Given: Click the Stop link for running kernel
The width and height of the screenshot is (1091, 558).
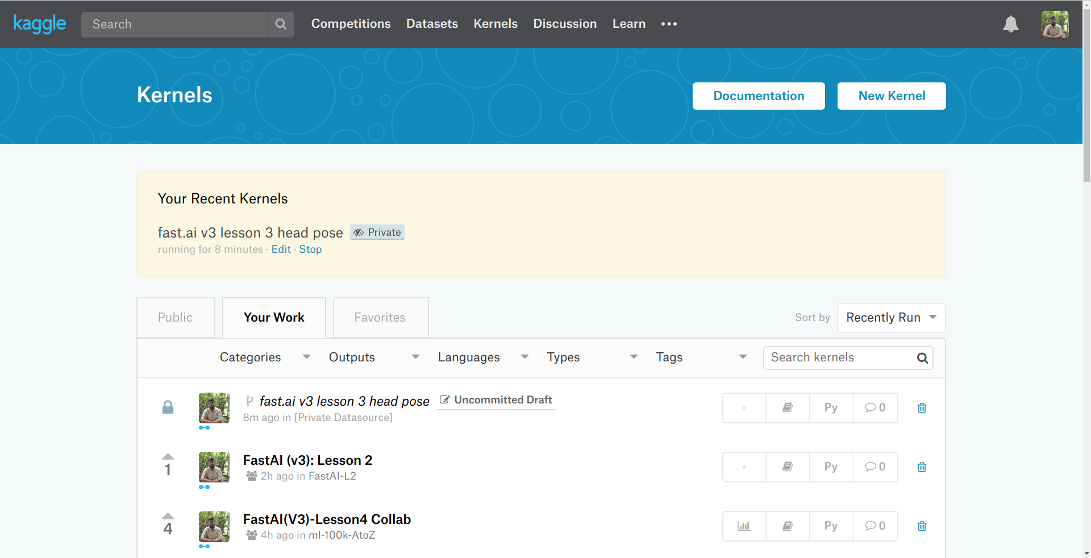Looking at the screenshot, I should click(310, 249).
